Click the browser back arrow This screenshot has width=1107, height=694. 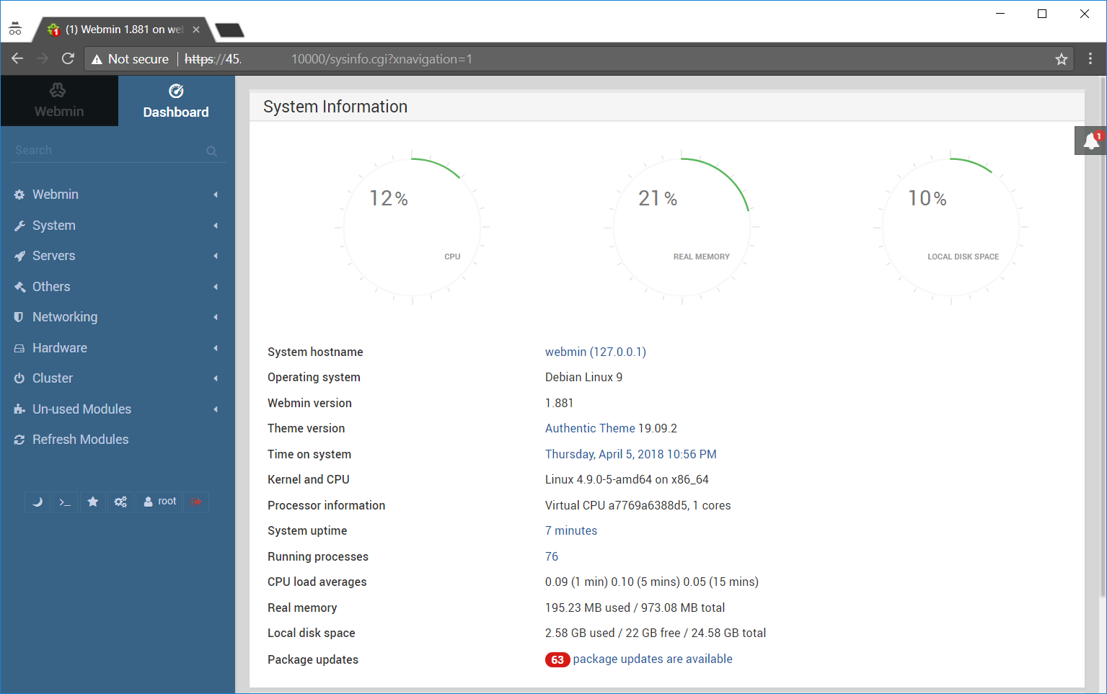tap(17, 58)
